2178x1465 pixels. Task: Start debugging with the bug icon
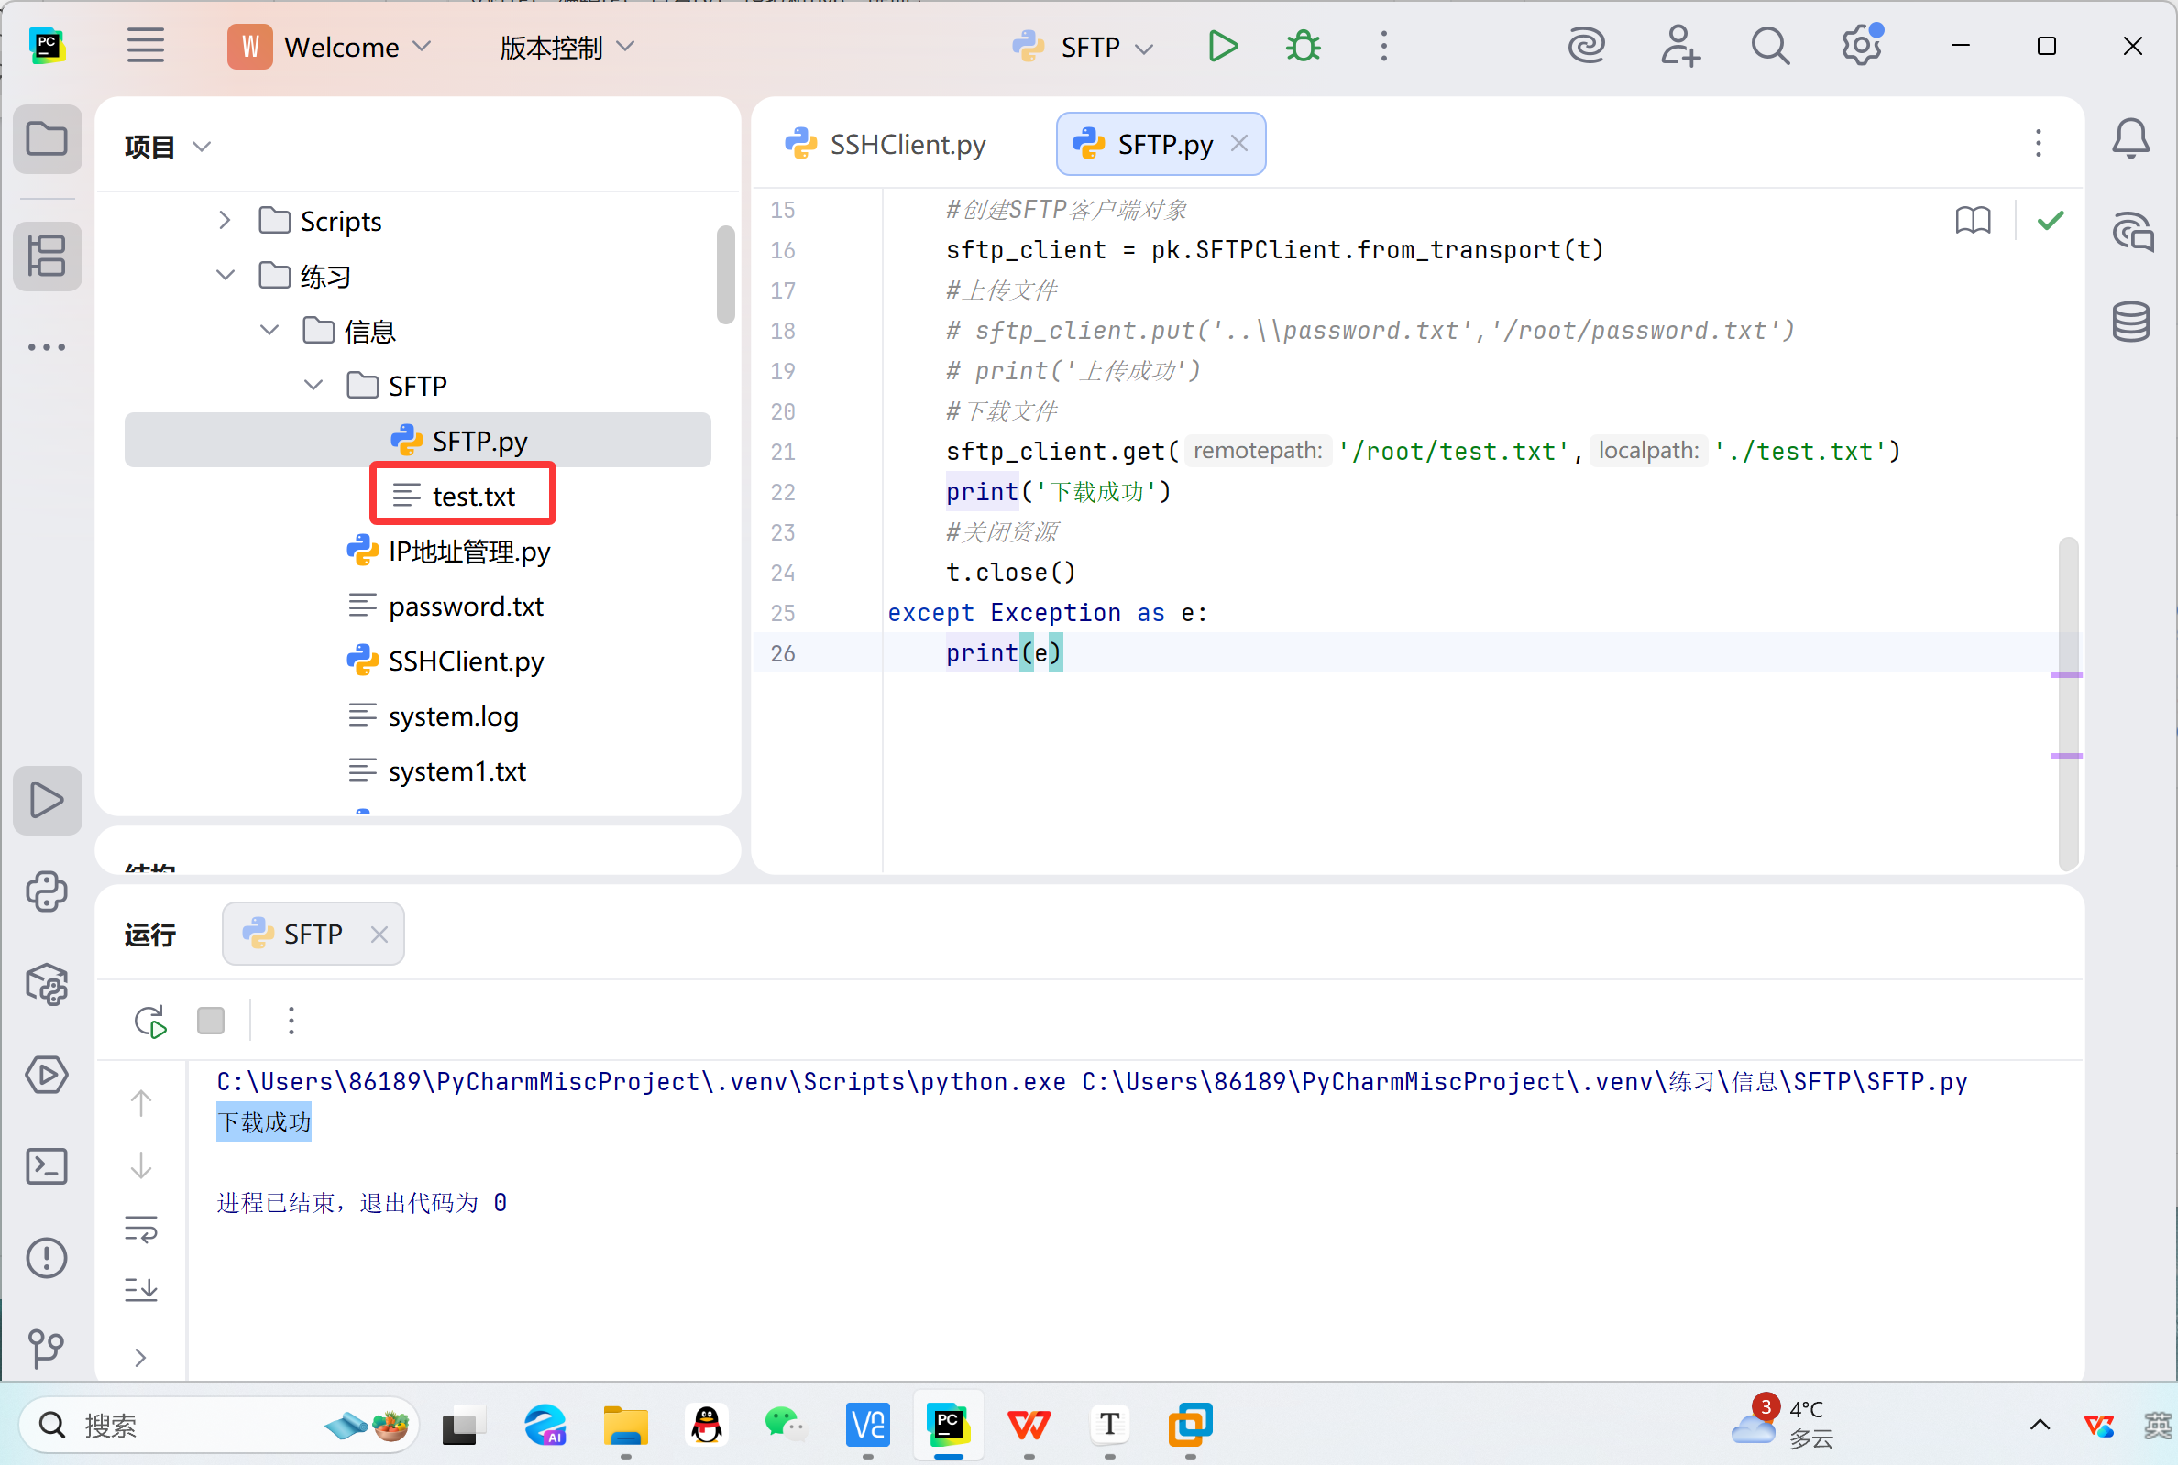1303,46
